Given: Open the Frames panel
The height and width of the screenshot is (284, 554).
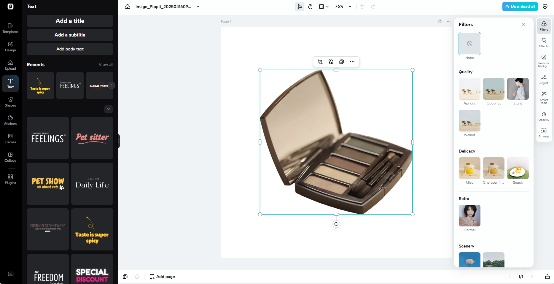Looking at the screenshot, I should click(x=10, y=139).
